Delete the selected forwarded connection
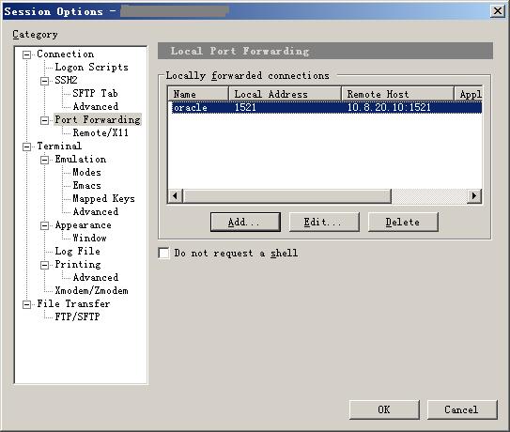 click(x=403, y=223)
